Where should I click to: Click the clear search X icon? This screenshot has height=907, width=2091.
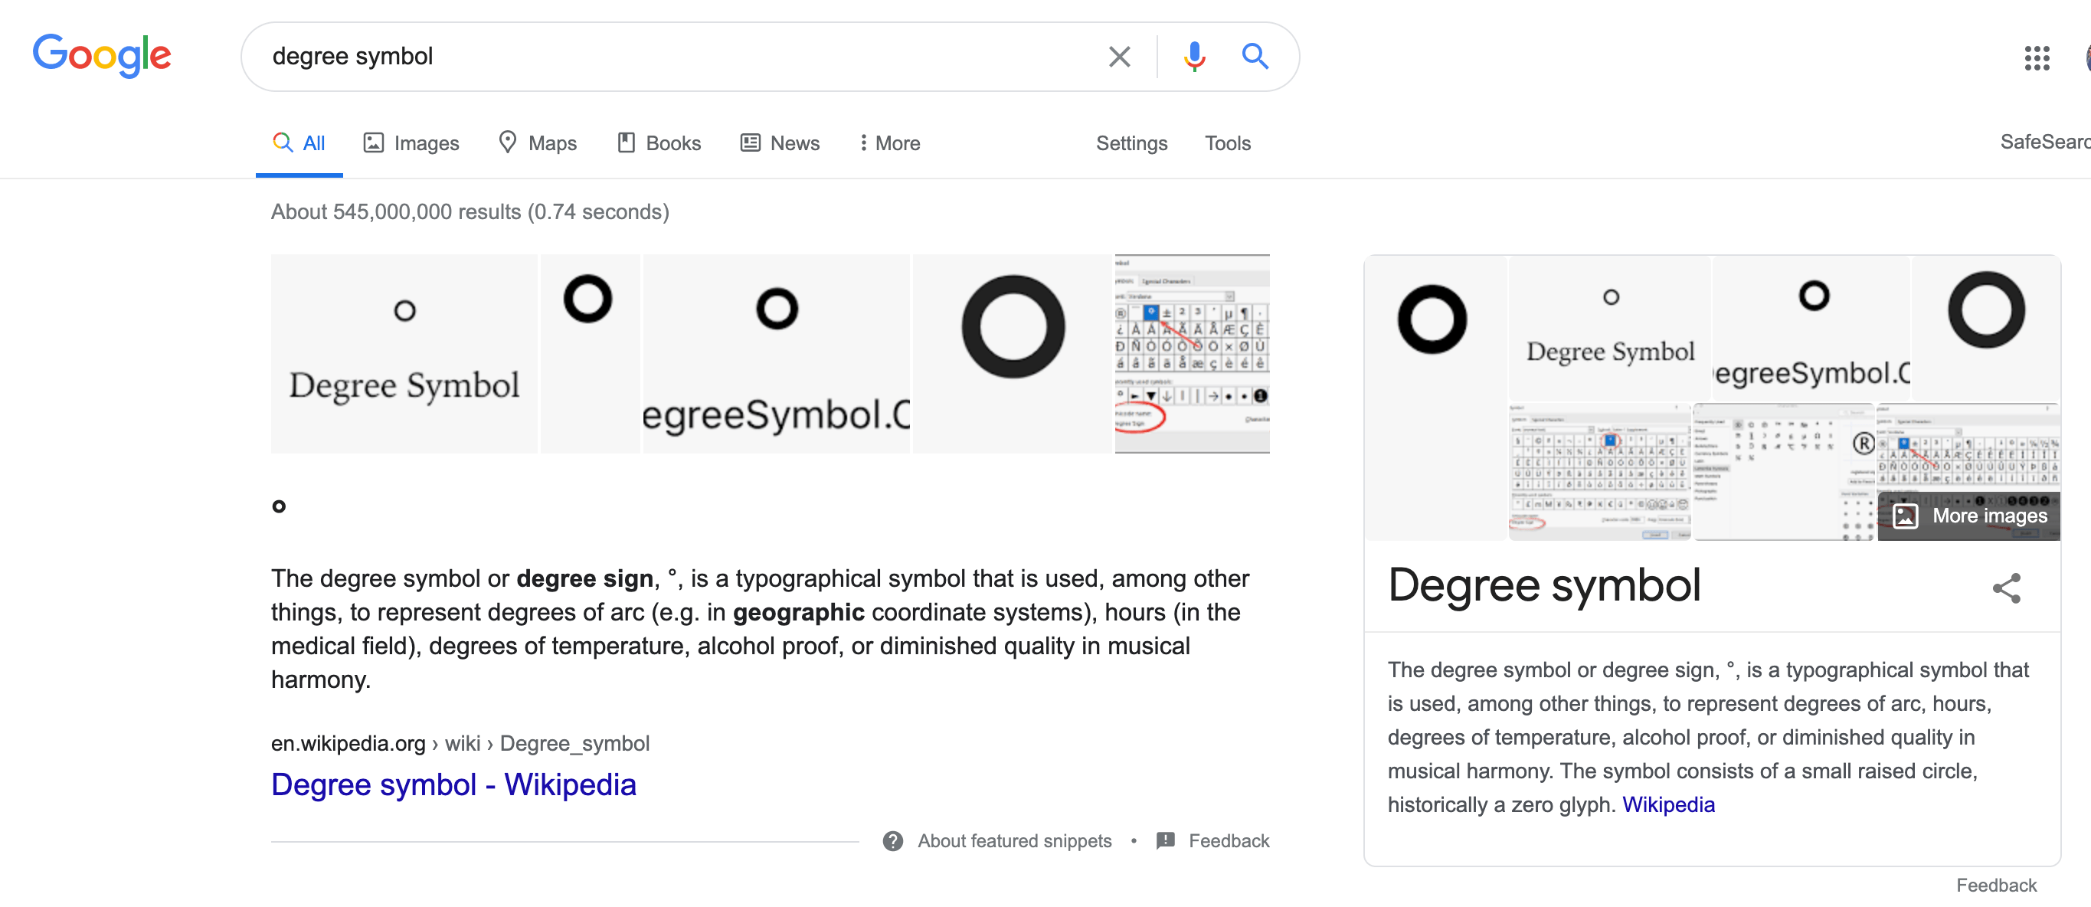[1119, 57]
